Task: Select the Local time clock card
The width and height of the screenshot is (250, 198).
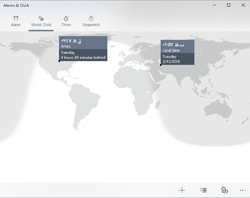Action: [177, 47]
